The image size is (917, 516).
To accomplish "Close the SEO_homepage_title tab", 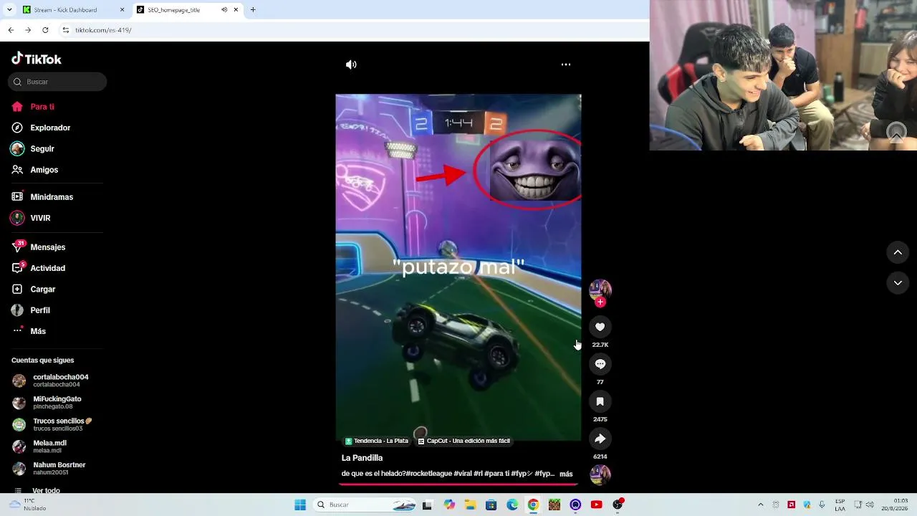I will [x=236, y=10].
